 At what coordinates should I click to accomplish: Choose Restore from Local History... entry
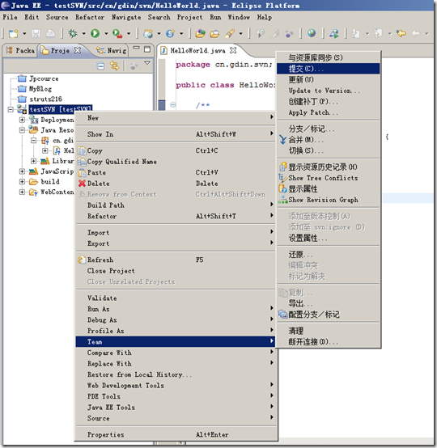pyautogui.click(x=176, y=374)
